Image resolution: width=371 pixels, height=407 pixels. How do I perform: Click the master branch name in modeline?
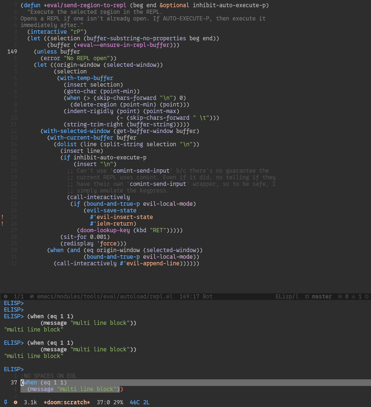coord(322,296)
